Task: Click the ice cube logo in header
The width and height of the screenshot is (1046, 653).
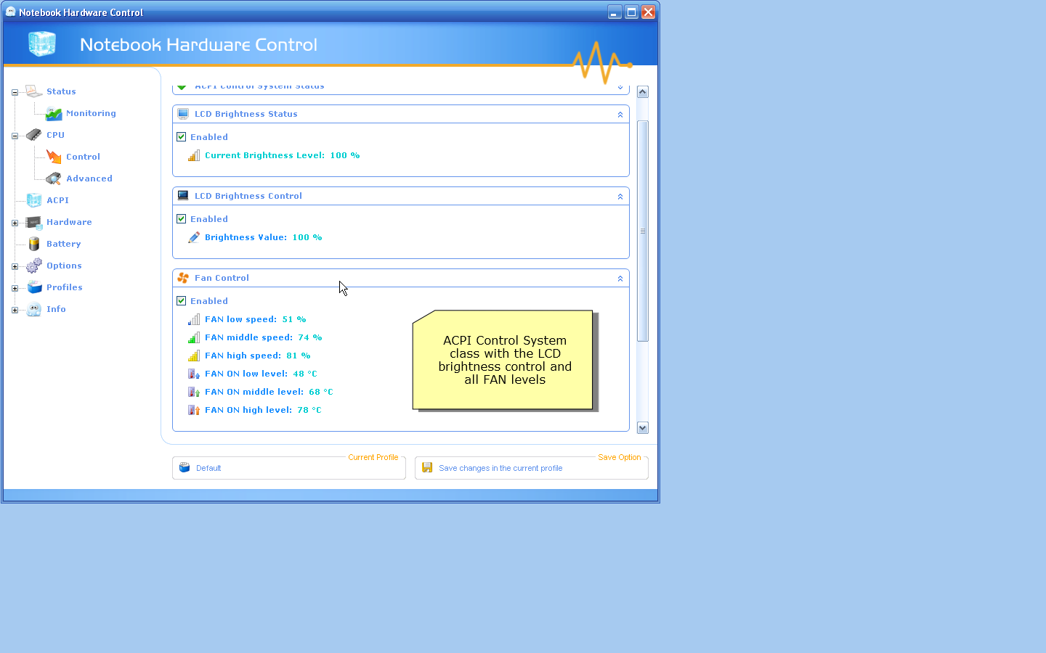Action: click(42, 44)
